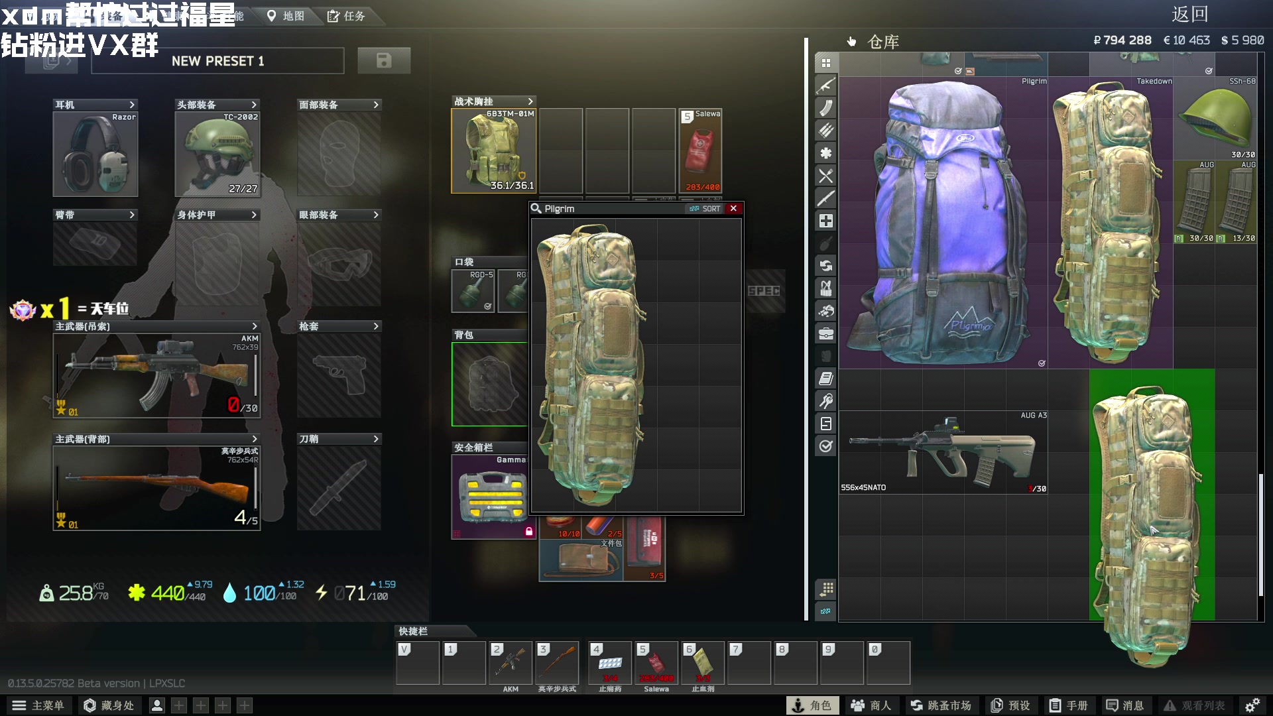Select the 6B3TM-01M tactical rig

tap(493, 150)
